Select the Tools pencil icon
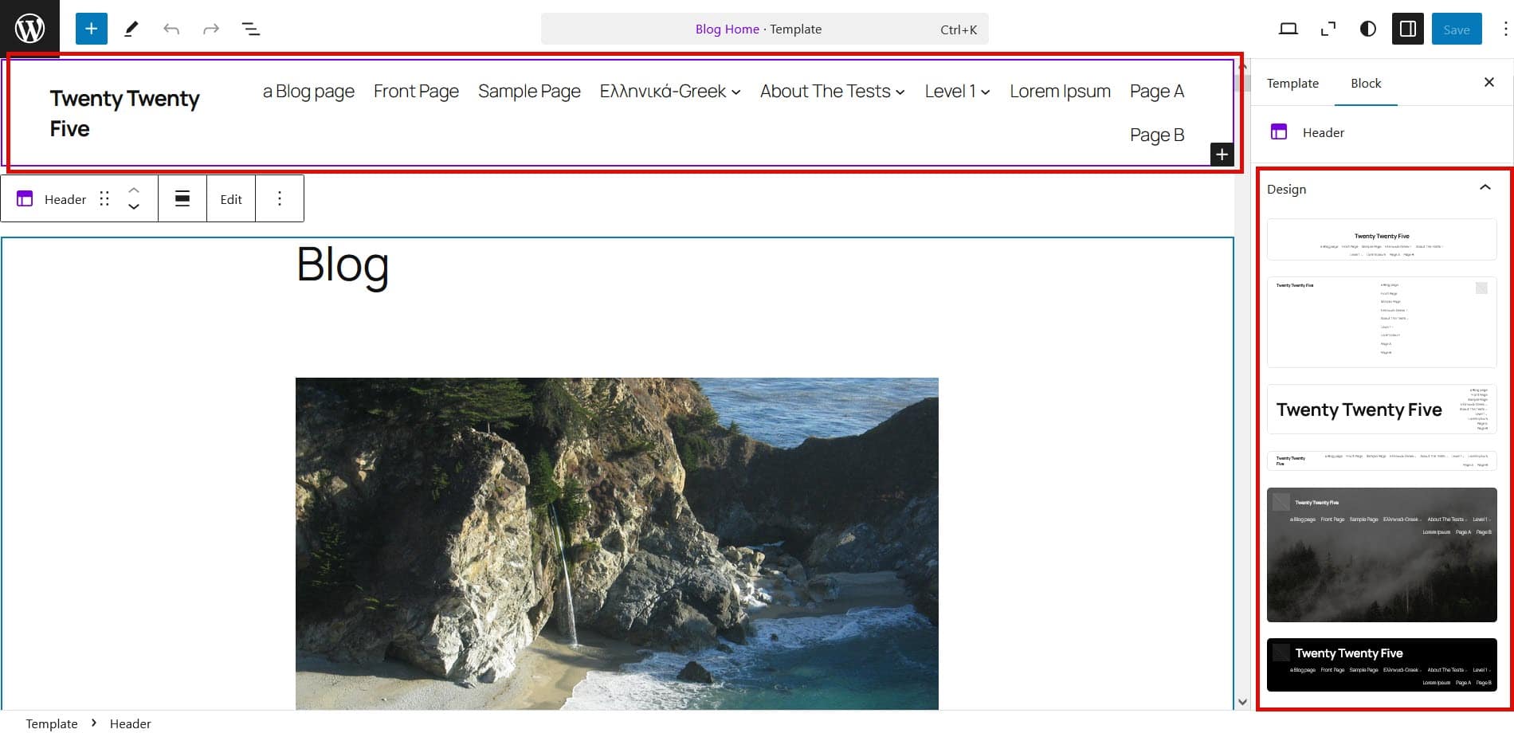This screenshot has width=1514, height=733. (131, 29)
